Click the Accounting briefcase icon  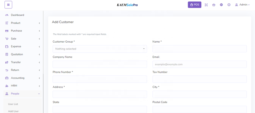coord(7,78)
